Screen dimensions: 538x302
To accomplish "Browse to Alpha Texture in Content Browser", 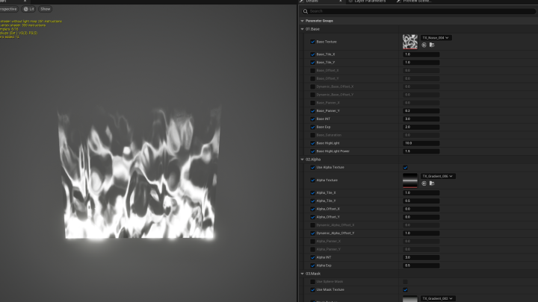I will point(432,183).
